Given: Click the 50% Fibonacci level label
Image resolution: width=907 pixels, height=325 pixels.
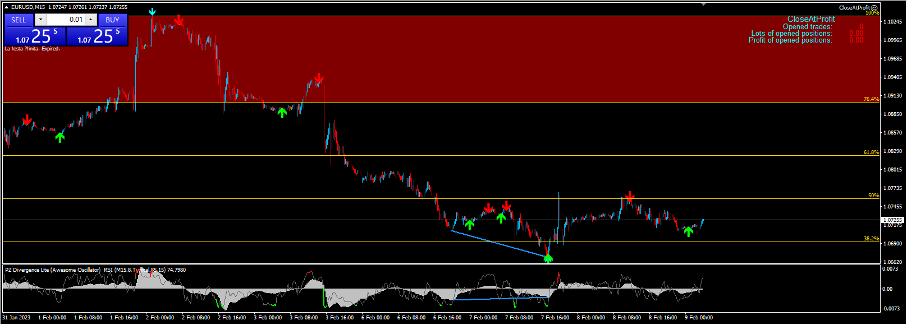Looking at the screenshot, I should (873, 196).
